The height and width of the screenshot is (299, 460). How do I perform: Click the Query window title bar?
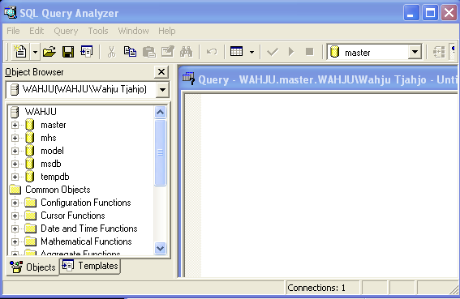[x=318, y=79]
